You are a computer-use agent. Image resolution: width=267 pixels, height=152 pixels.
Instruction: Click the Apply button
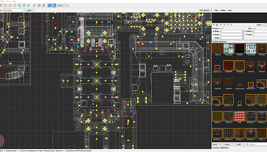[x=29, y=10]
